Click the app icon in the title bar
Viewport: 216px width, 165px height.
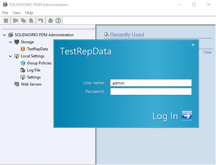coord(5,5)
